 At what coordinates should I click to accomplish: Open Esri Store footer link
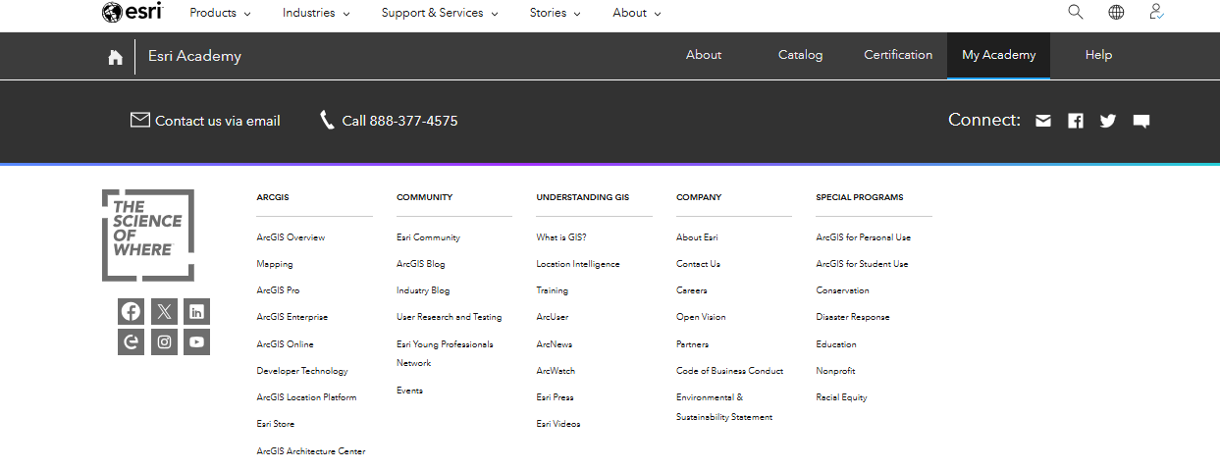pyautogui.click(x=276, y=424)
